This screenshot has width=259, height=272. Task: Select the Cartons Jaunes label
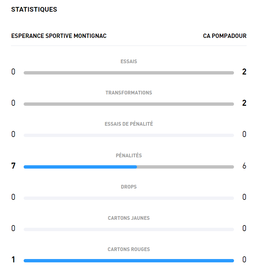click(129, 218)
